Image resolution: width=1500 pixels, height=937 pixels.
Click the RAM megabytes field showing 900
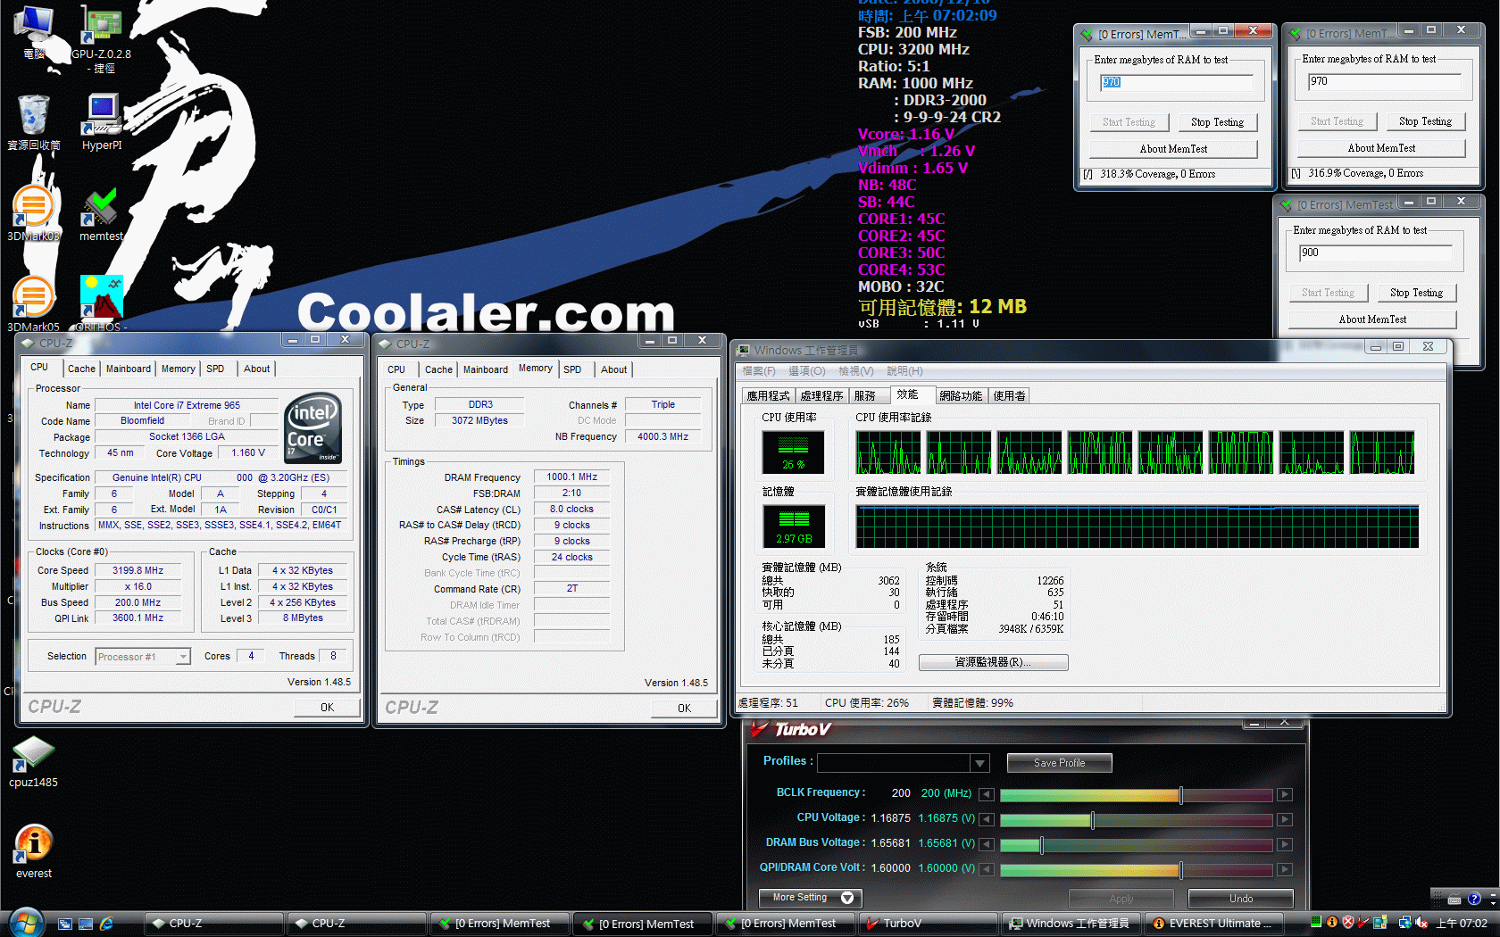click(x=1376, y=253)
